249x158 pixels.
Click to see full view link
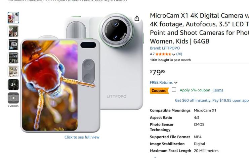82,137
